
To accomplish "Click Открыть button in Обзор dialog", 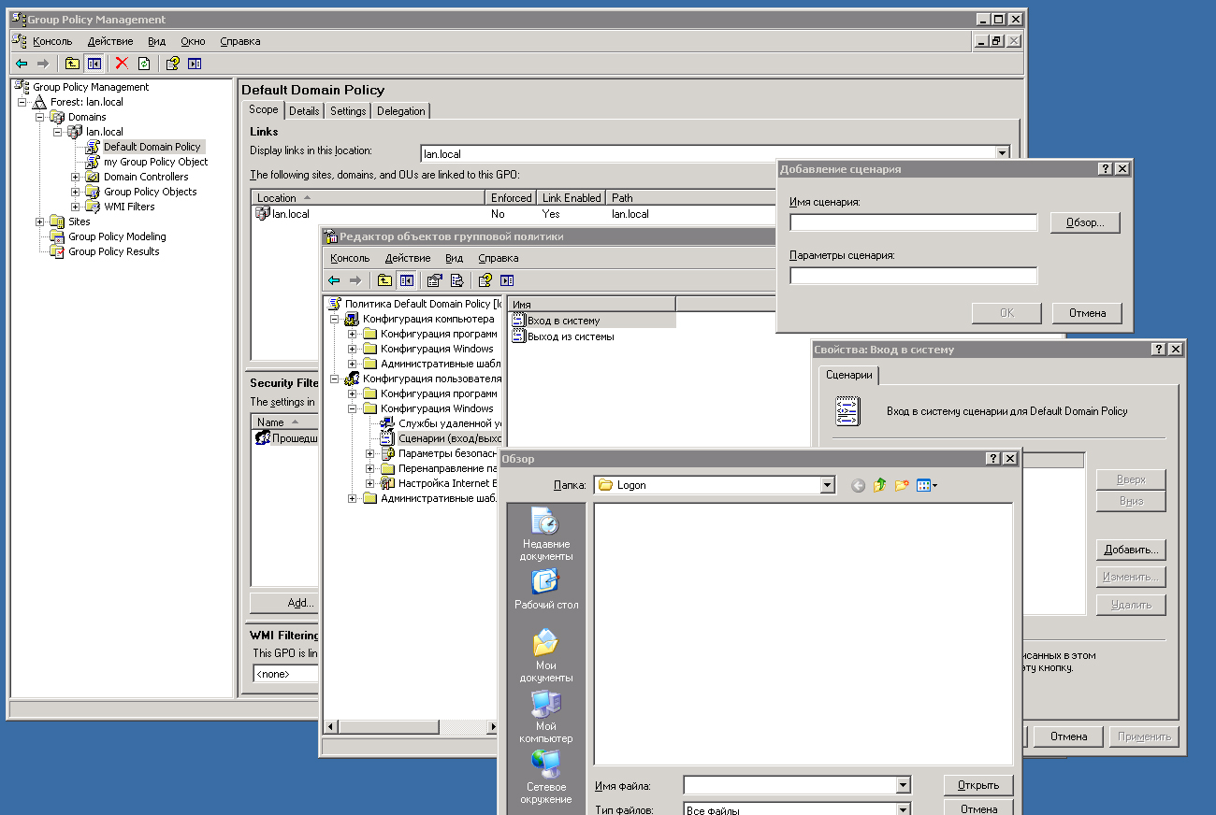I will click(x=978, y=785).
